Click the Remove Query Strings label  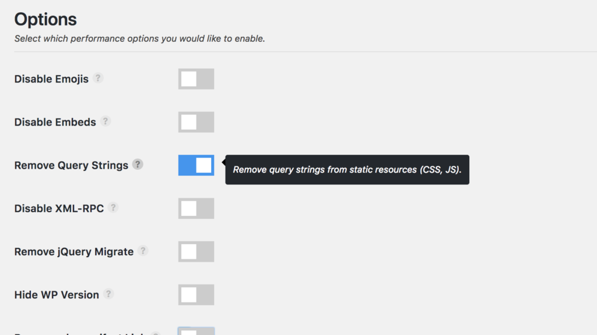pyautogui.click(x=71, y=165)
